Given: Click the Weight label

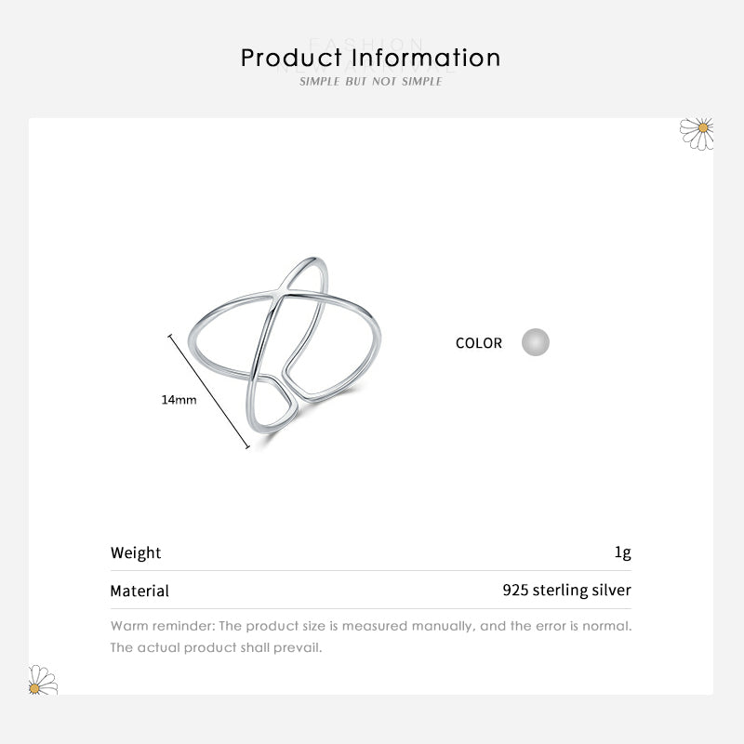Looking at the screenshot, I should [x=136, y=552].
